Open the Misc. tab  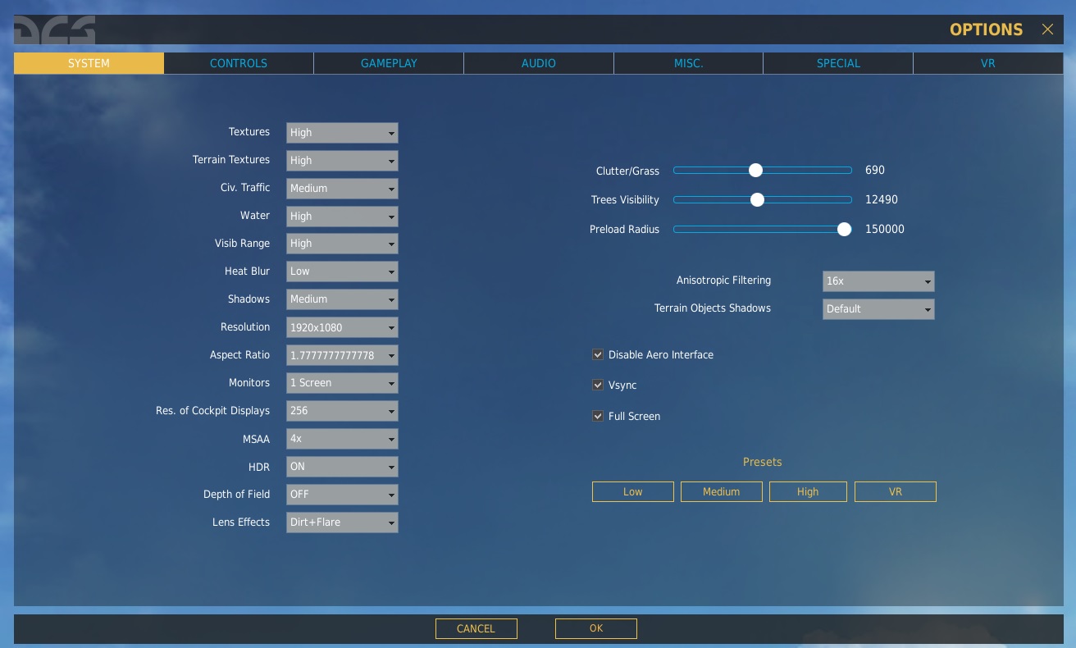[689, 63]
